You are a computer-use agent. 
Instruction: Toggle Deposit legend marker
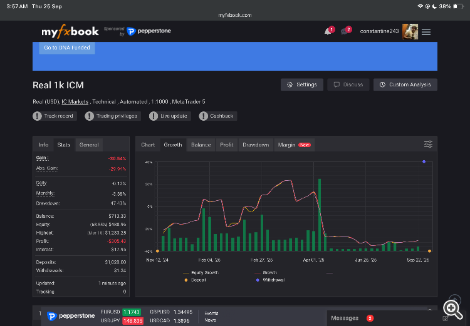[195, 280]
